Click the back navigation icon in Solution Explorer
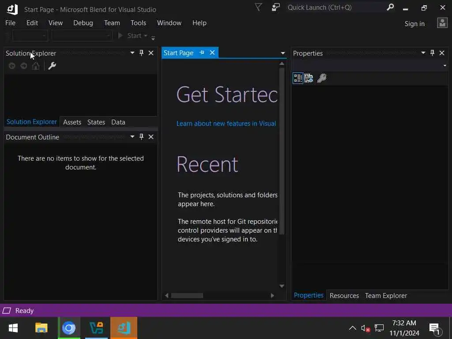This screenshot has width=452, height=339. pyautogui.click(x=12, y=66)
